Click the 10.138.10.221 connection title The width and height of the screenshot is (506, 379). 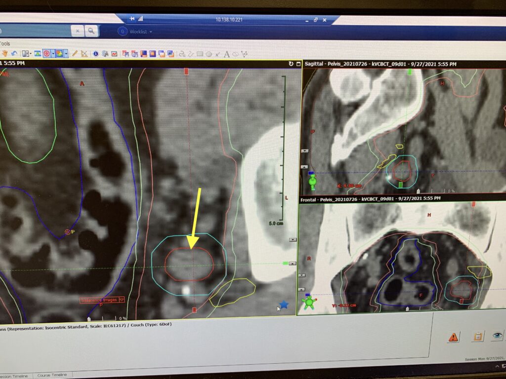coord(229,20)
